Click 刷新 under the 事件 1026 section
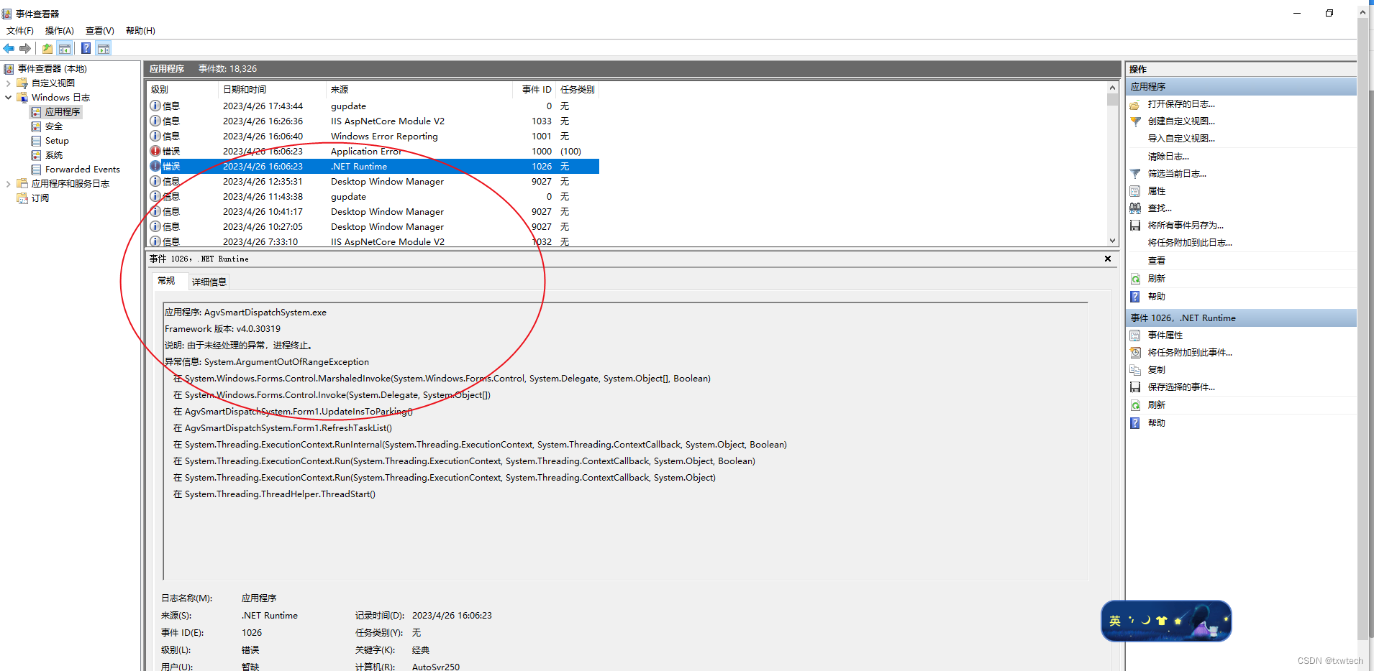 pyautogui.click(x=1156, y=405)
